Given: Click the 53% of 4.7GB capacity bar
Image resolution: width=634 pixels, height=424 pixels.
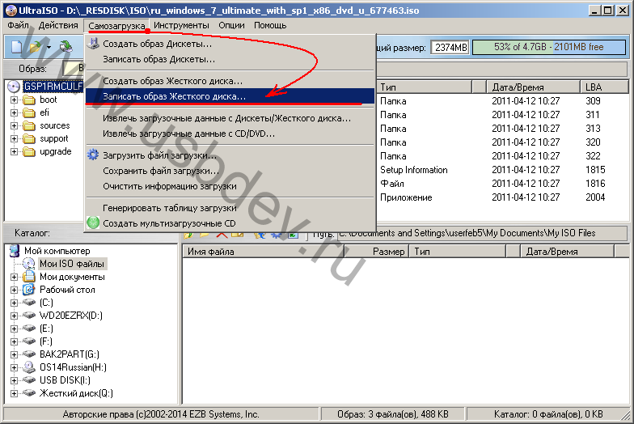Looking at the screenshot, I should click(x=548, y=47).
